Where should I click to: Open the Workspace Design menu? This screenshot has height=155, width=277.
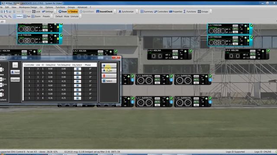tap(28, 7)
